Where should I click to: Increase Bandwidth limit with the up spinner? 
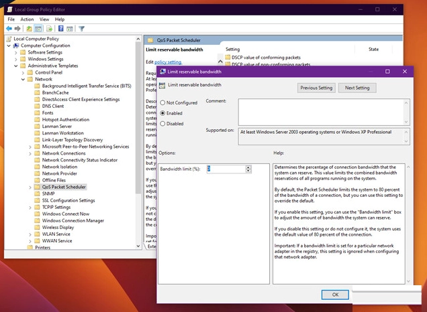(x=248, y=167)
